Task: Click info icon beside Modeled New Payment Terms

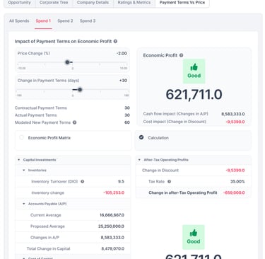Action: click(x=74, y=122)
